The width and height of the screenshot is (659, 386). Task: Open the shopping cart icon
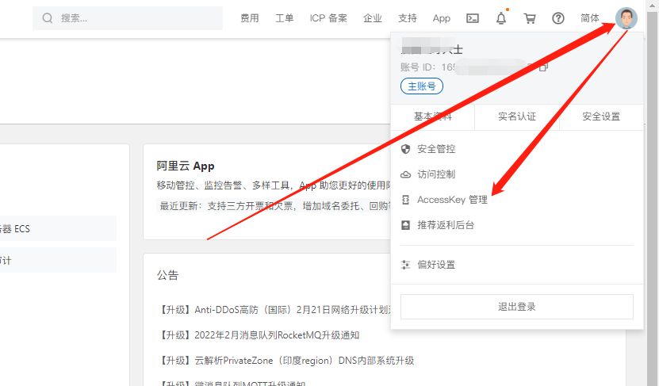click(x=530, y=18)
